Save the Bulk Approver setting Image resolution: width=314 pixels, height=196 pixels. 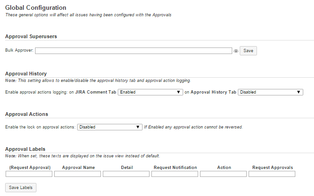248,51
